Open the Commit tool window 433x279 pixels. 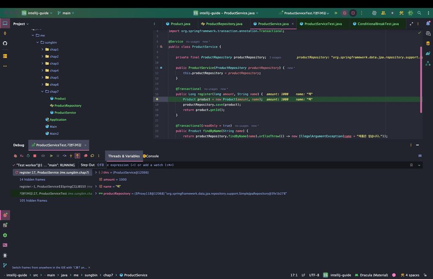tap(5, 33)
